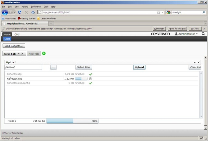
Task: Close the Upload gadget
Action: (199, 62)
